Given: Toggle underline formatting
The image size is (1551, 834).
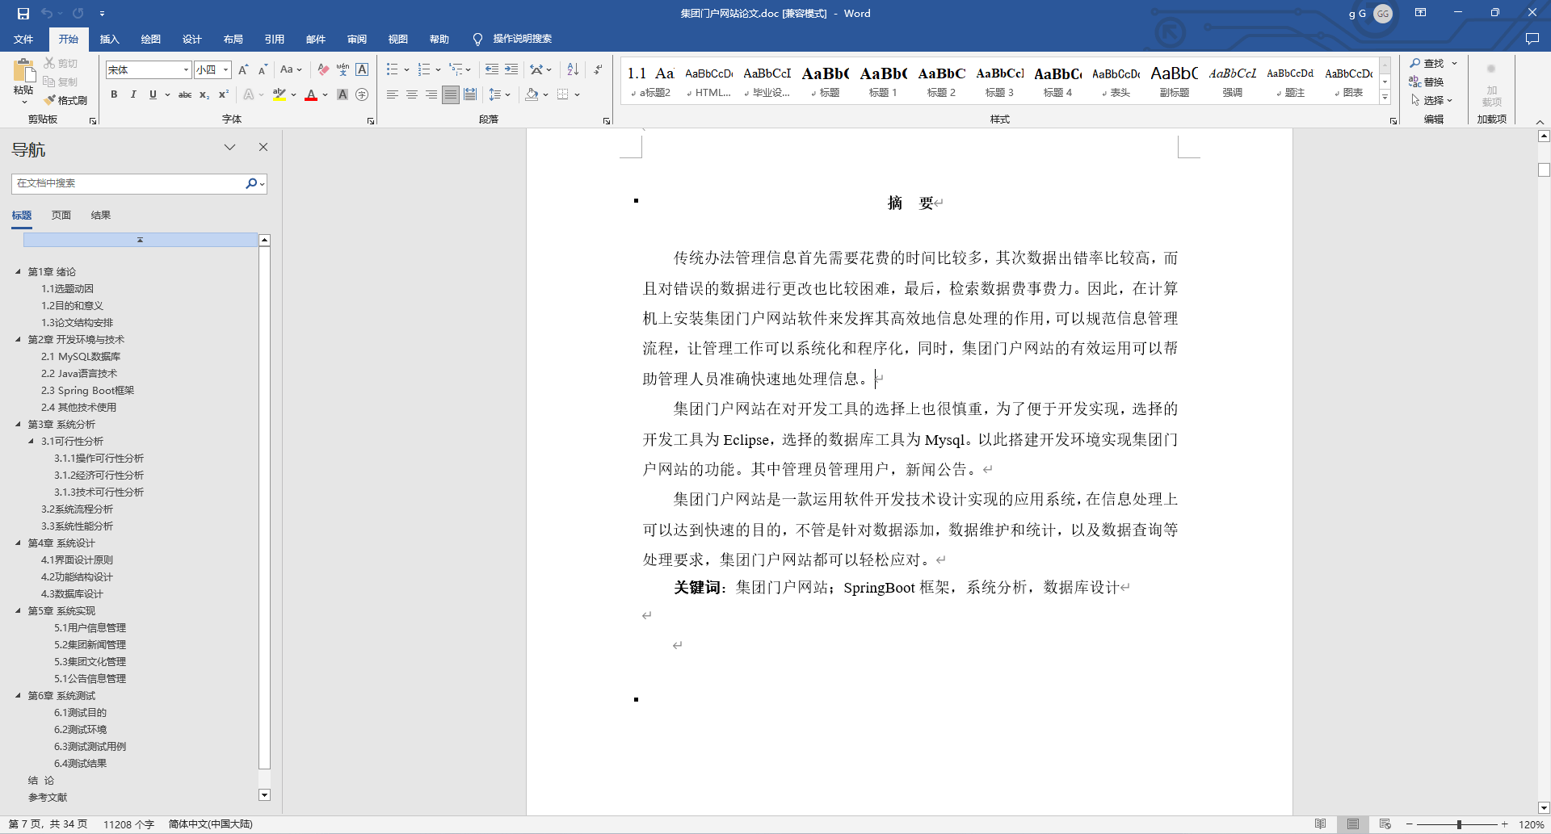Looking at the screenshot, I should [153, 94].
